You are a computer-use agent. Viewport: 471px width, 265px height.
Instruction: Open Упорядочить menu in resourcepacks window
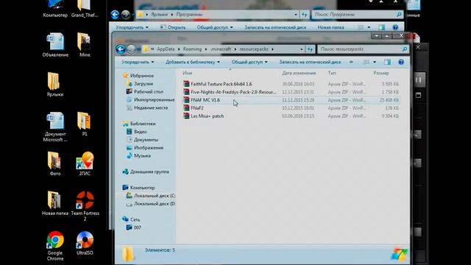click(138, 62)
